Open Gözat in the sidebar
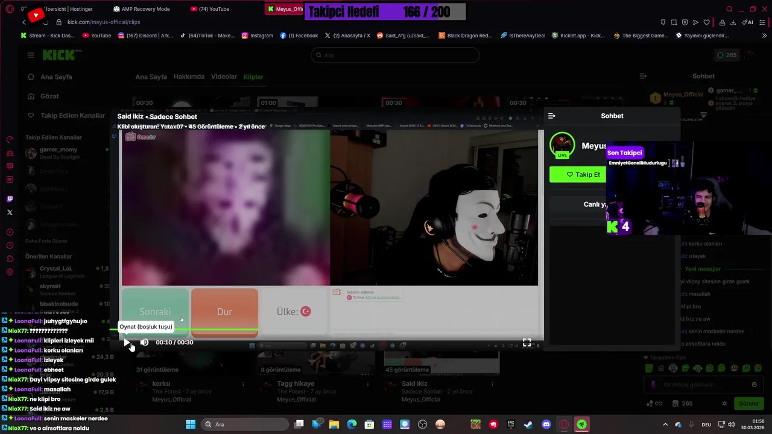772x434 pixels. tap(49, 96)
